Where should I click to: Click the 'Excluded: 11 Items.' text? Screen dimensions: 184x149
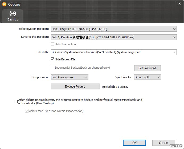(x=115, y=87)
